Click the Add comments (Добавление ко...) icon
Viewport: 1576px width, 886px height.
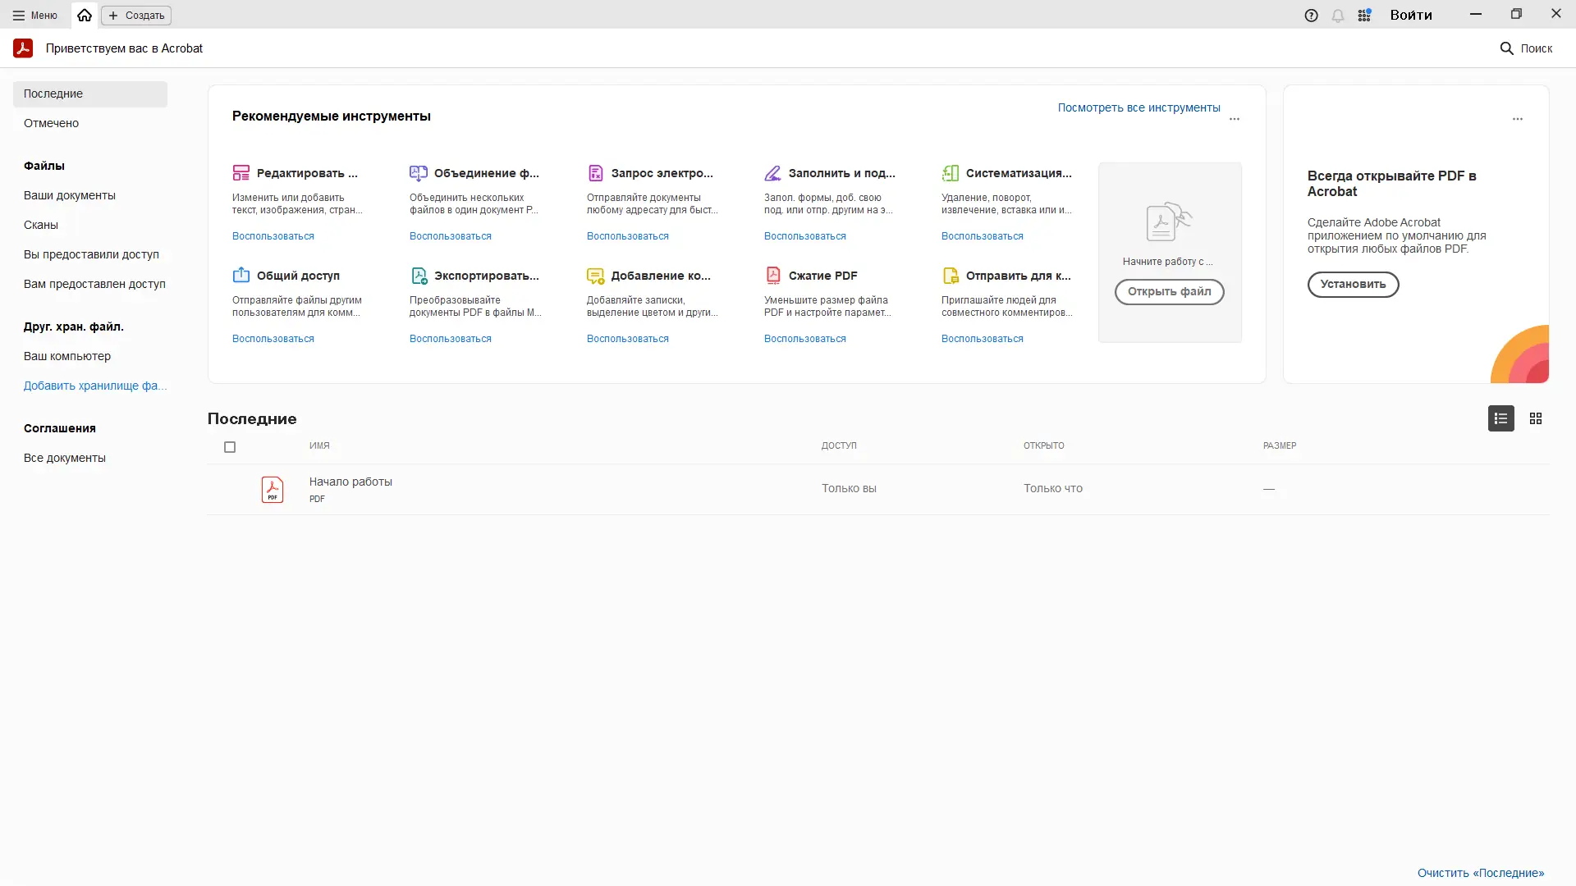coord(595,276)
